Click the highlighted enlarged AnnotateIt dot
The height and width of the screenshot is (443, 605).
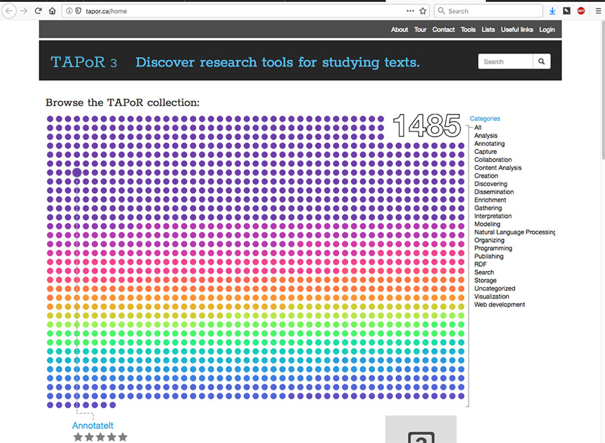tap(77, 173)
